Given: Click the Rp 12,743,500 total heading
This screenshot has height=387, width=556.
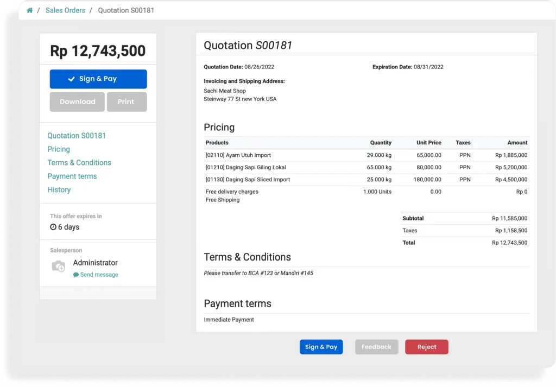Looking at the screenshot, I should pyautogui.click(x=98, y=51).
